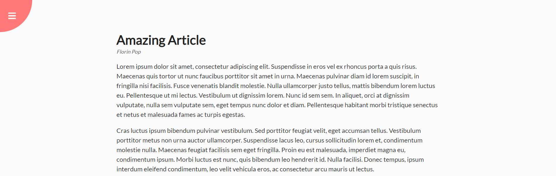Click 'Vestibulum ut dignissim lorem' sentence
Image resolution: width=556 pixels, height=176 pixels.
241,96
